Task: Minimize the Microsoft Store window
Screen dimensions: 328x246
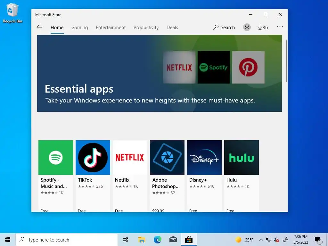Action: tap(251, 14)
